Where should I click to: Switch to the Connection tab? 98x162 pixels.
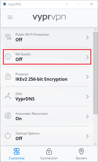49,154
